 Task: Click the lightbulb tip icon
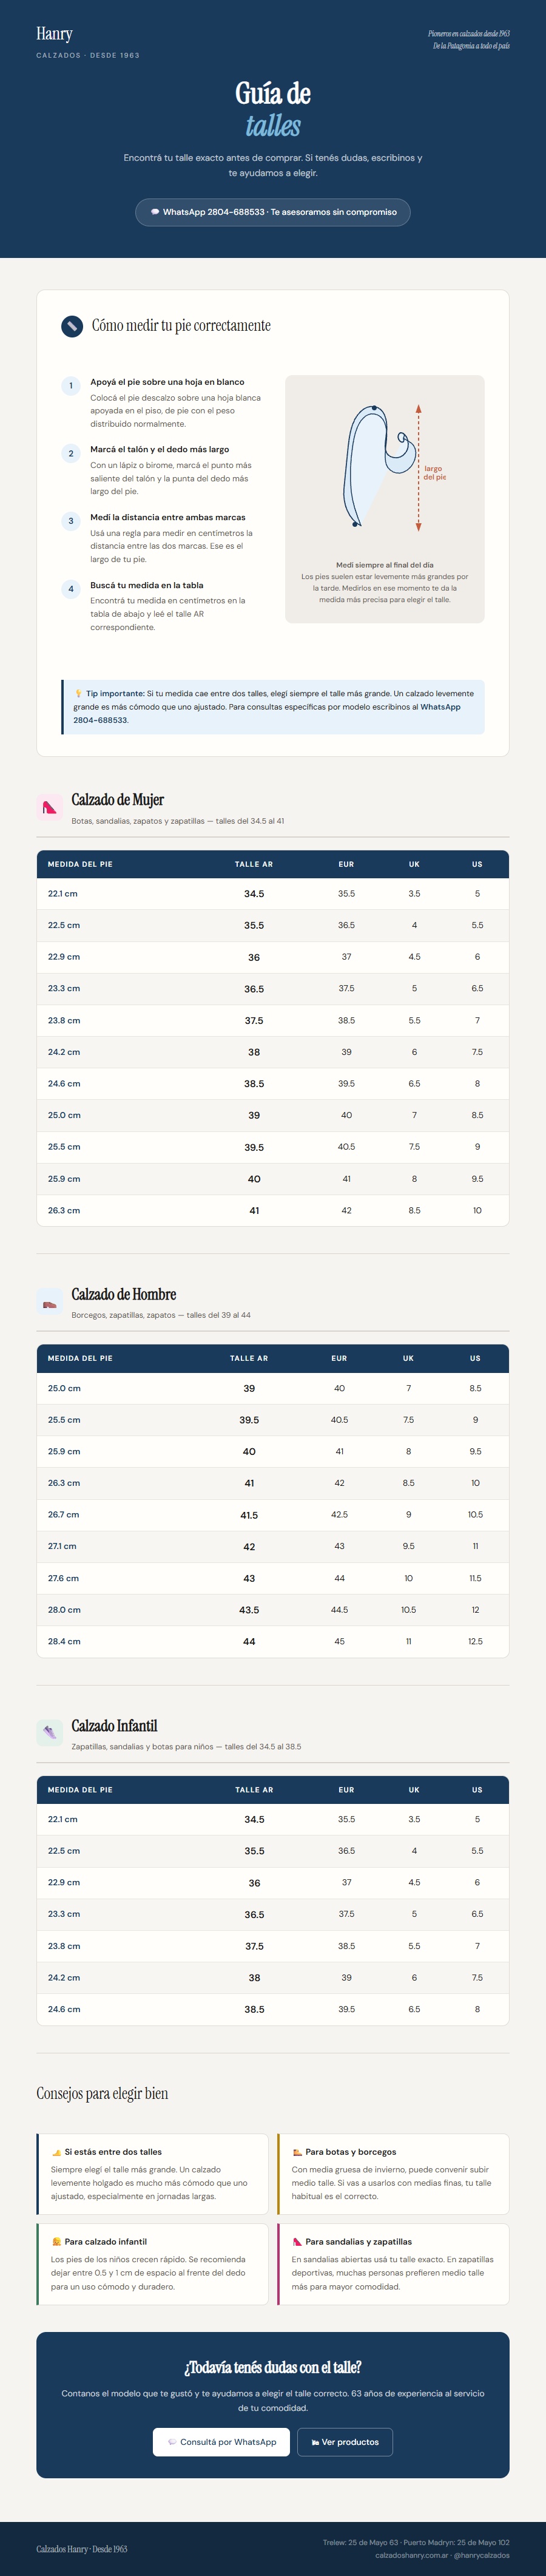[78, 693]
